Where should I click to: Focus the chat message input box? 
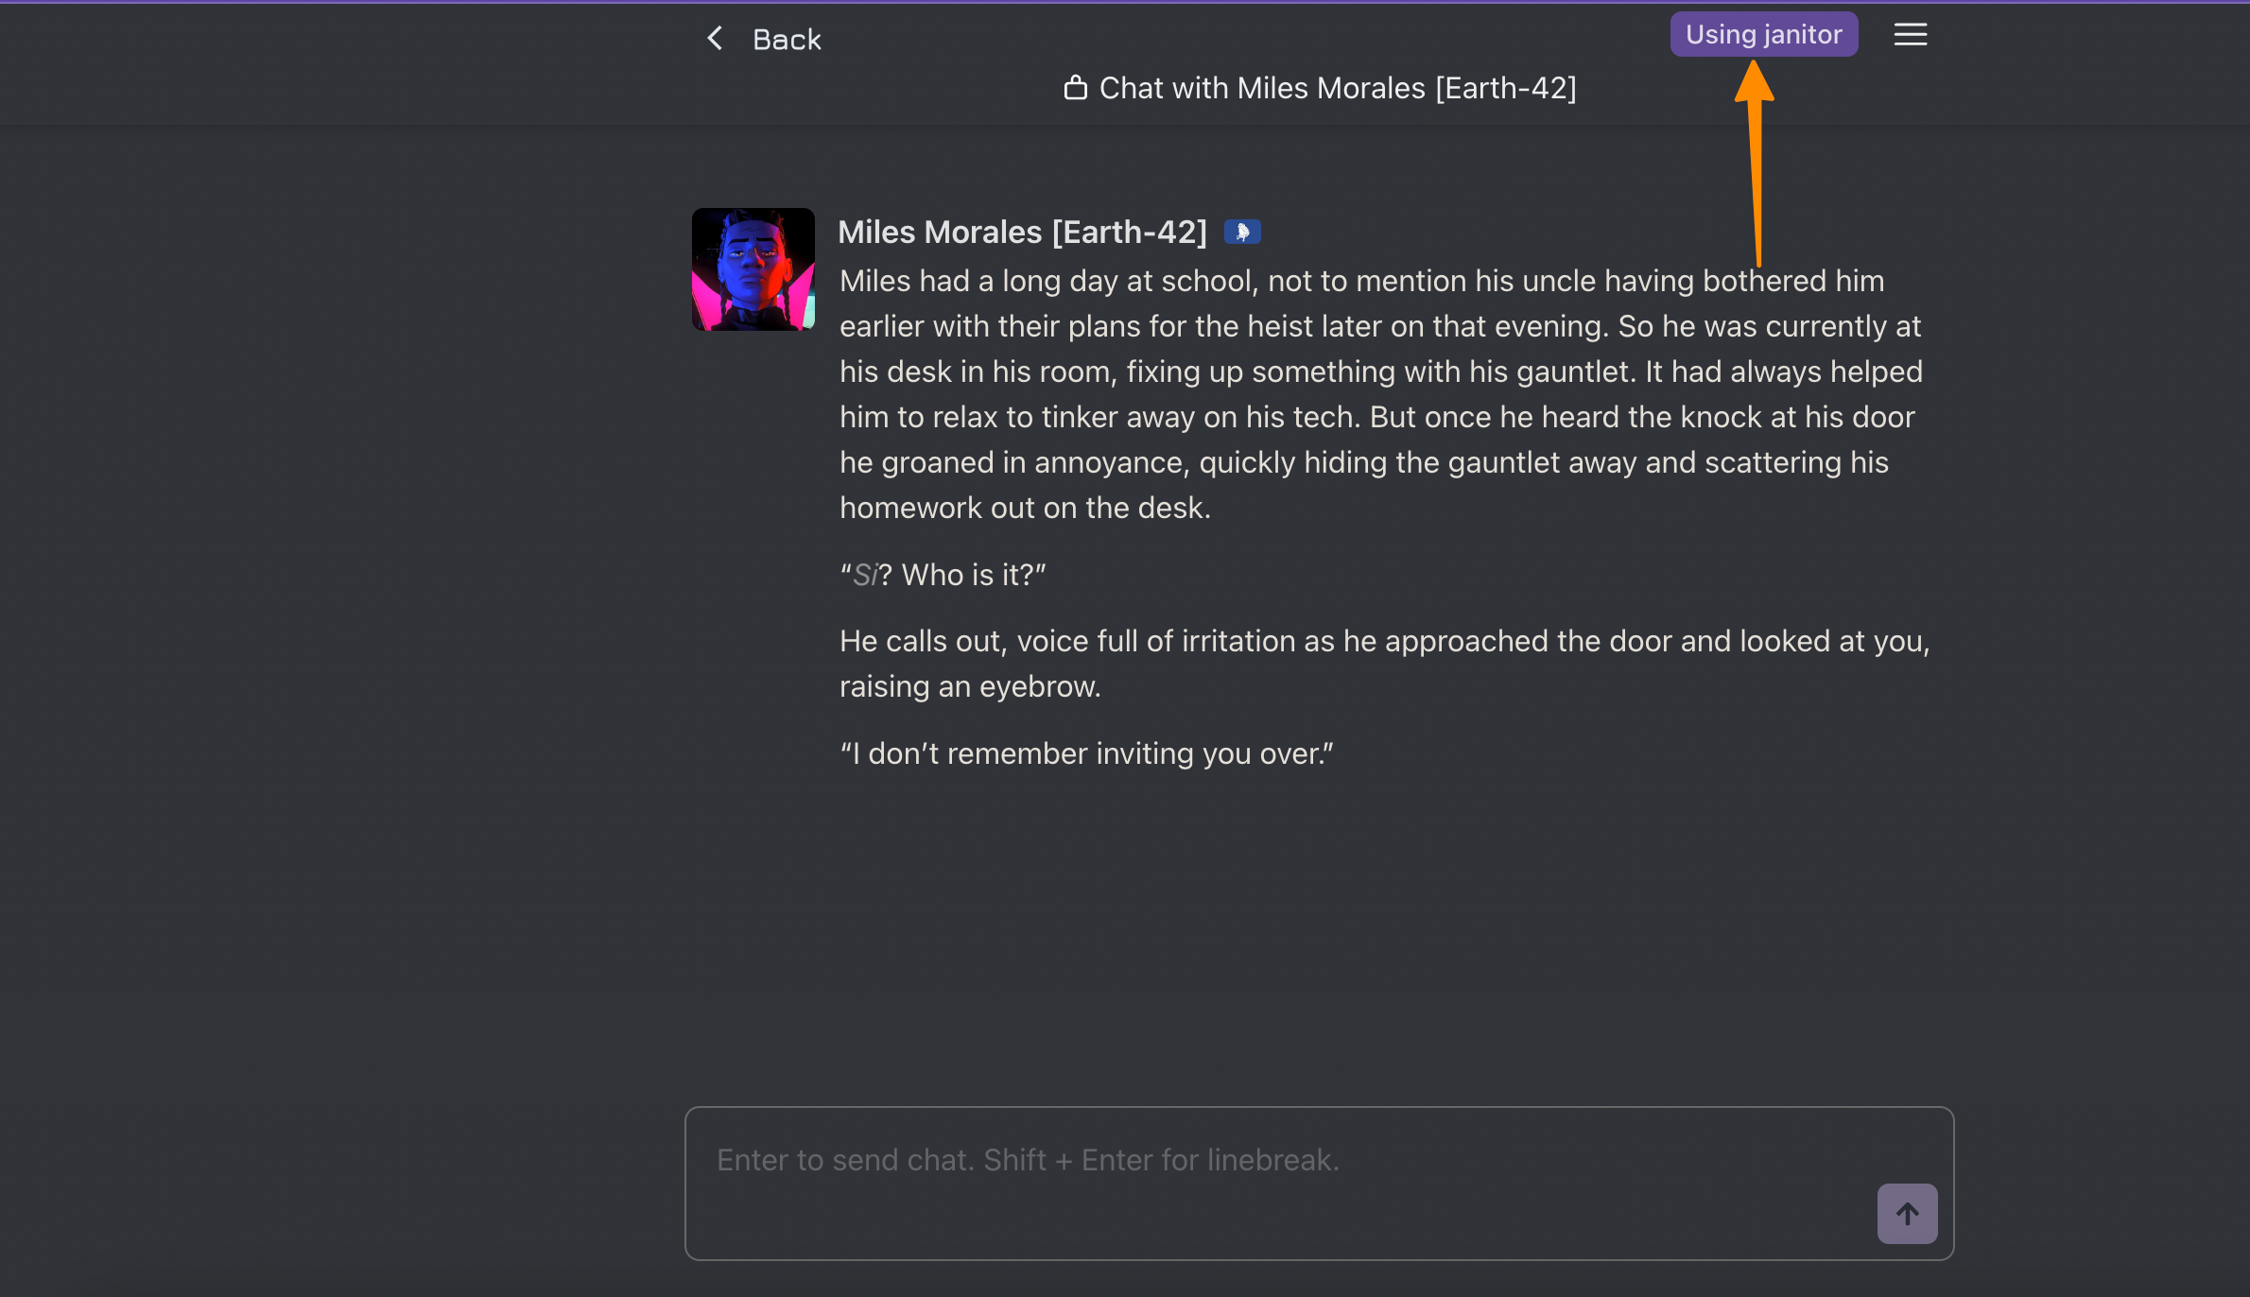pyautogui.click(x=1319, y=1183)
